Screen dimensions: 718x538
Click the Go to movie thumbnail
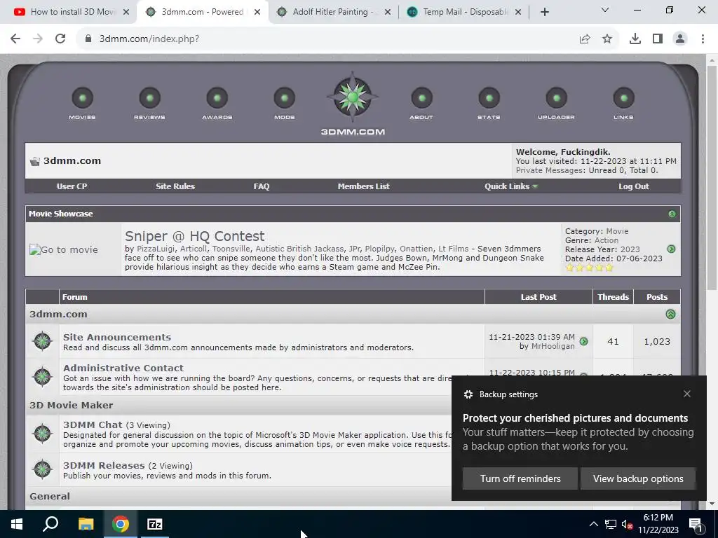click(64, 250)
